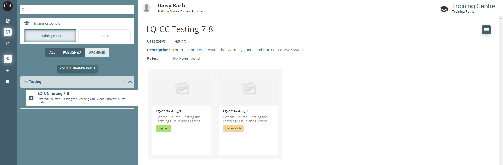Open the LQ-CC Testing 8 course card
503x165 pixels.
coord(248,114)
